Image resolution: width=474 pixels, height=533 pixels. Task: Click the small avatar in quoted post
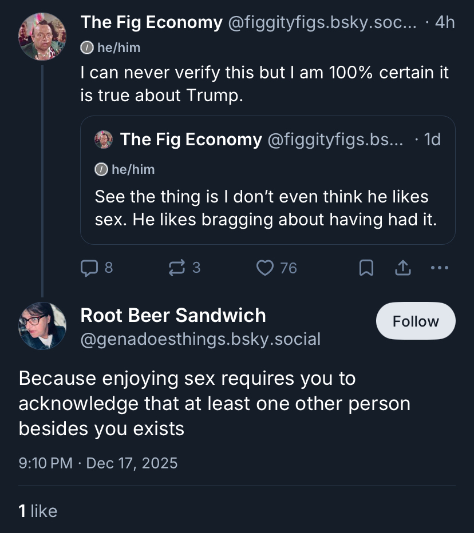point(104,140)
